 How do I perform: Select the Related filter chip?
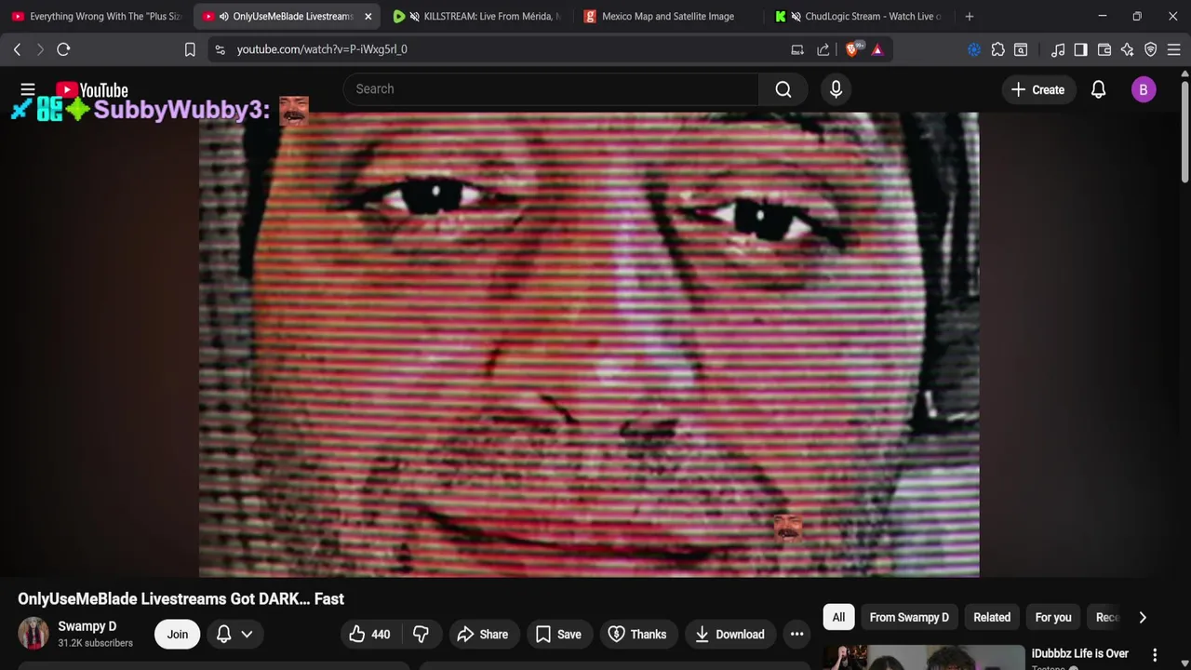coord(992,617)
